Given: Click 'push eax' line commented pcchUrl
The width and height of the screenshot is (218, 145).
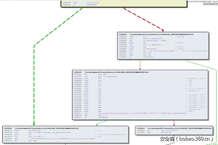Looking at the screenshot, I should (152, 43).
